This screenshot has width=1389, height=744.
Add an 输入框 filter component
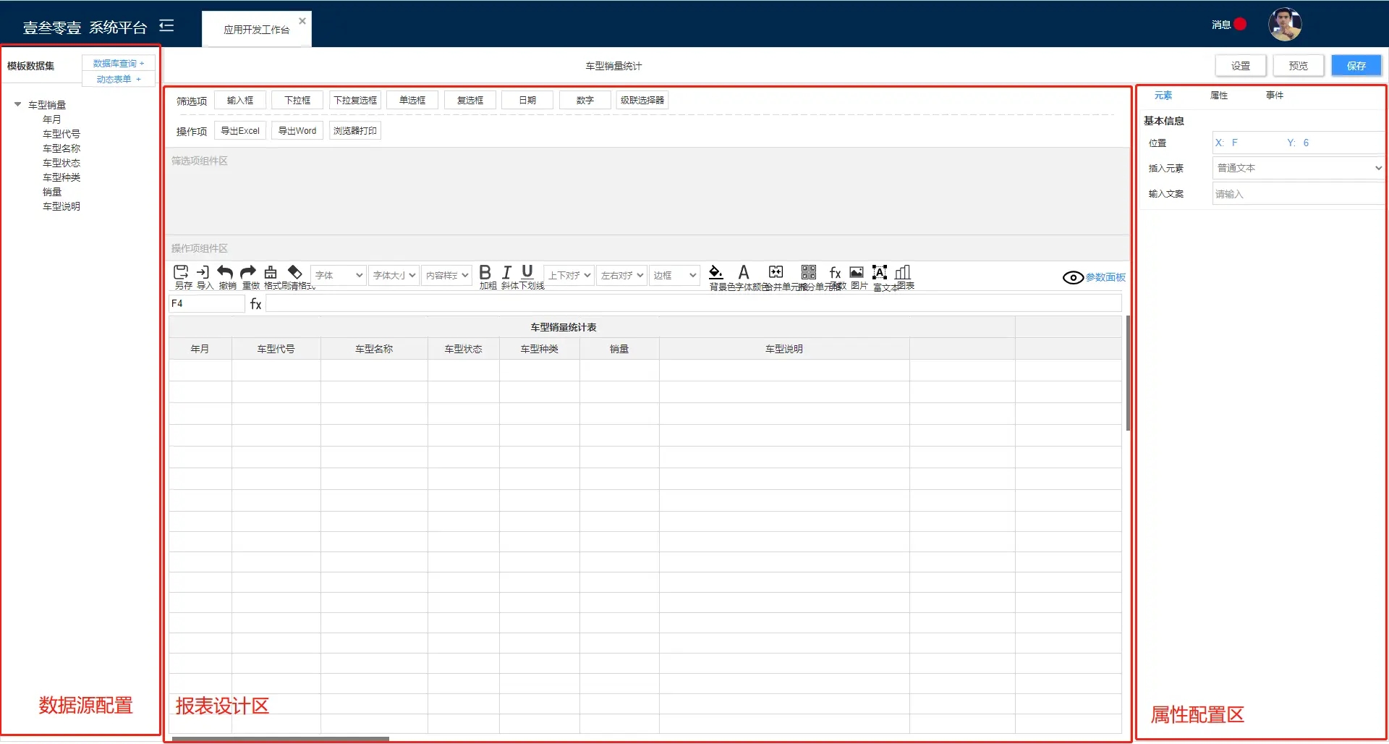click(240, 101)
